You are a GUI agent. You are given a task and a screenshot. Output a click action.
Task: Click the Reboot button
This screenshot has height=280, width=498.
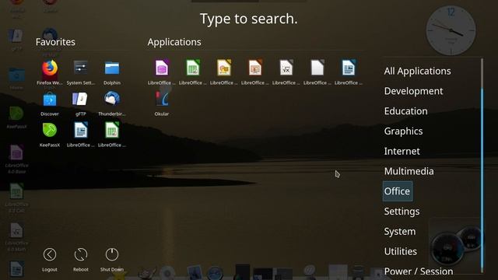coord(81,259)
